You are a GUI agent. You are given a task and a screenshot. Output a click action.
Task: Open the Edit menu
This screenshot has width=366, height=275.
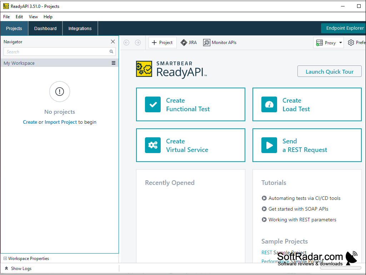[x=19, y=17]
